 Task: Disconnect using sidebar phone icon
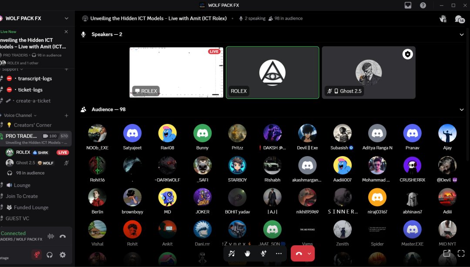(63, 236)
